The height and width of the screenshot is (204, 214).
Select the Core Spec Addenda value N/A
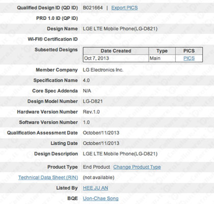point(87,91)
